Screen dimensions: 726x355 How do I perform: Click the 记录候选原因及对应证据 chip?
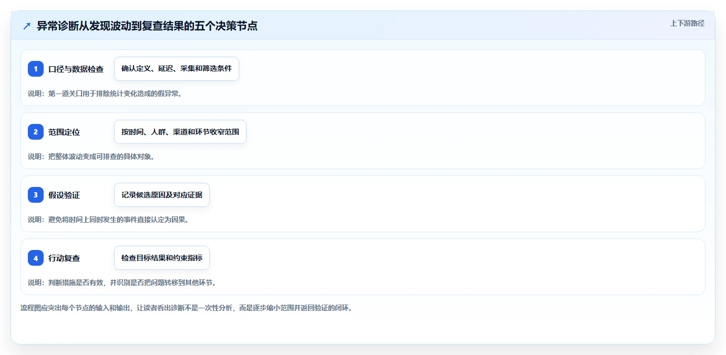tap(162, 195)
